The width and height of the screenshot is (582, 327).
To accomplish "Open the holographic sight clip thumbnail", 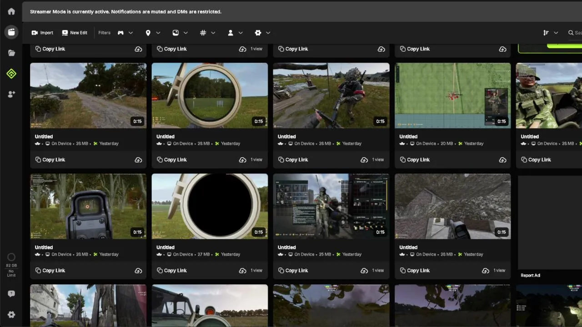I will coord(88,206).
